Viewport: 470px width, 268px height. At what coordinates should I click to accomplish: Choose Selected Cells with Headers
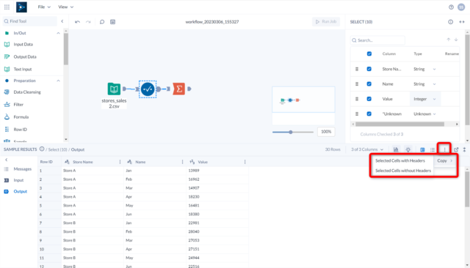(400, 161)
